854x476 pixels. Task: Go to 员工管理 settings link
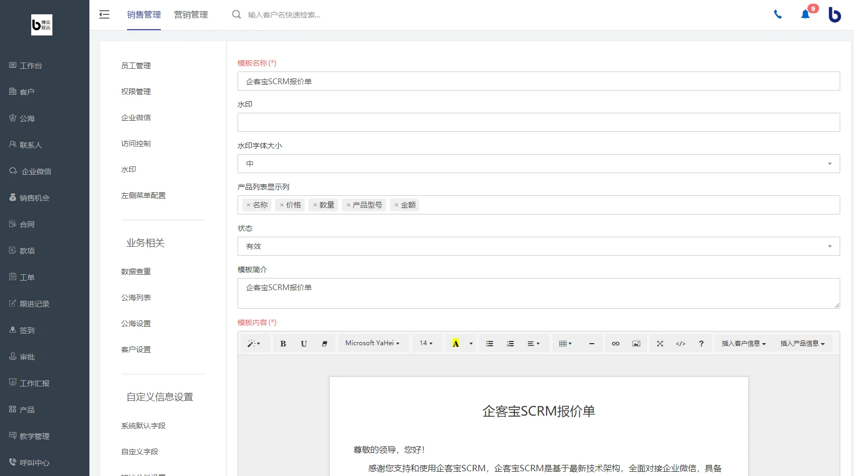click(x=136, y=66)
